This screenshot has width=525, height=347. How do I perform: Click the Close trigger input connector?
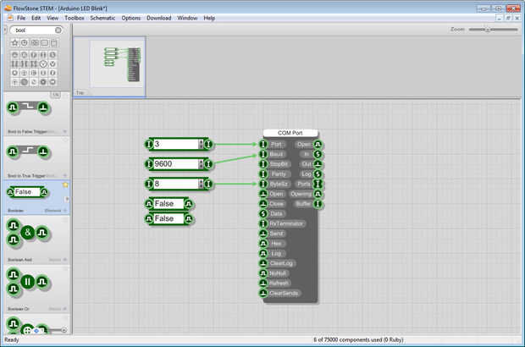[x=263, y=204]
